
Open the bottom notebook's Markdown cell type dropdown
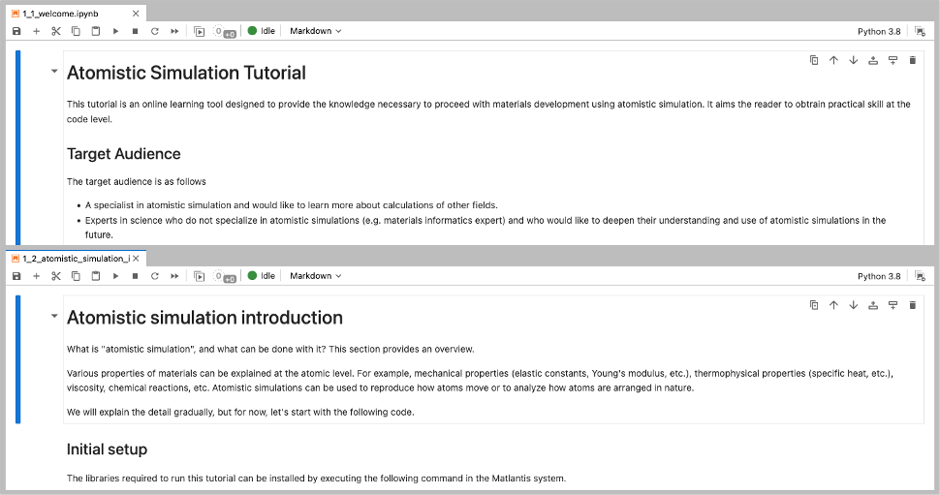[x=315, y=276]
